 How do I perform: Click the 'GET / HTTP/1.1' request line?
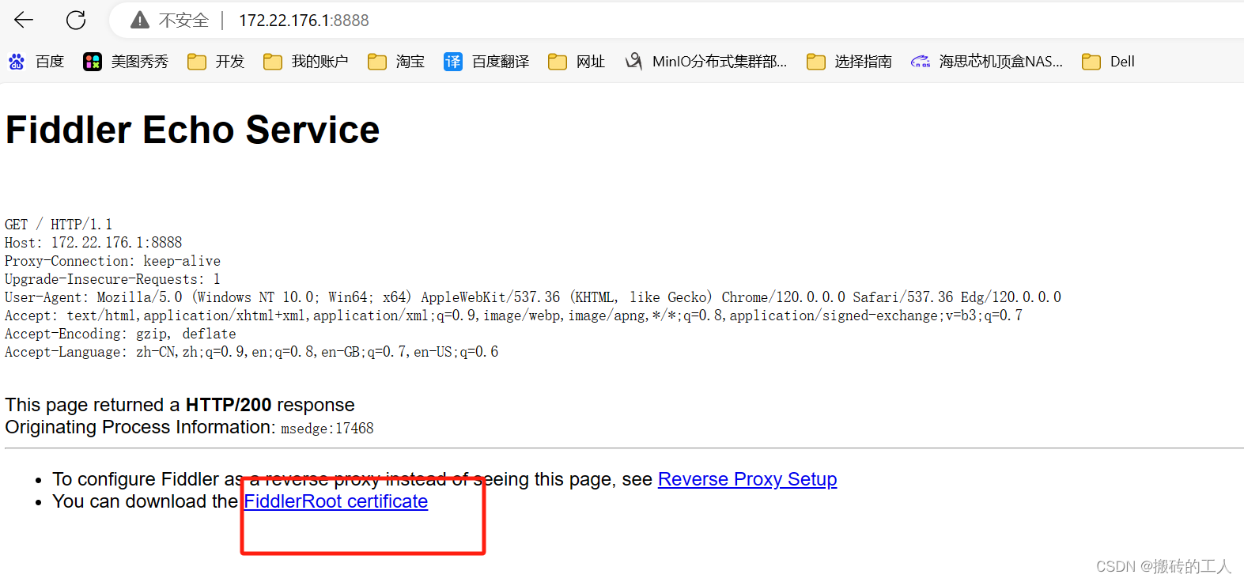59,225
